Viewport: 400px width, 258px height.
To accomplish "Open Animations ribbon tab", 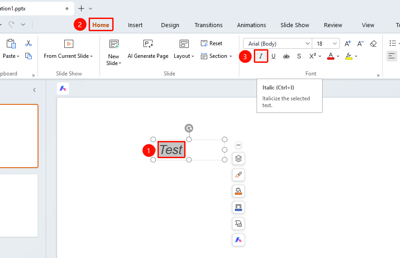I will click(x=252, y=25).
